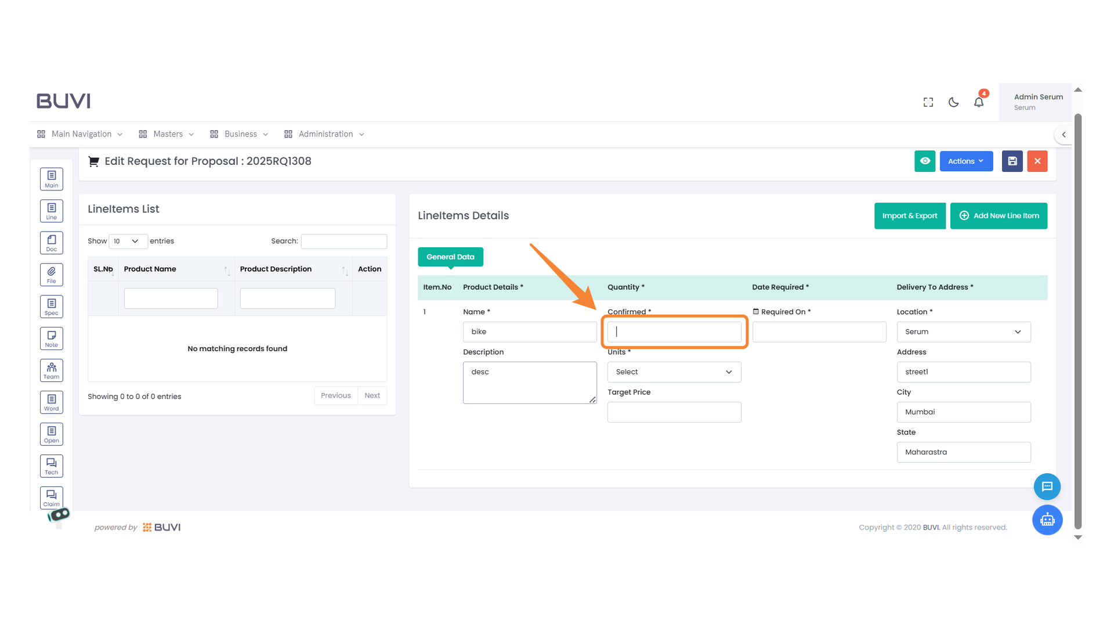
Task: Click the Team sidebar icon
Action: click(51, 370)
